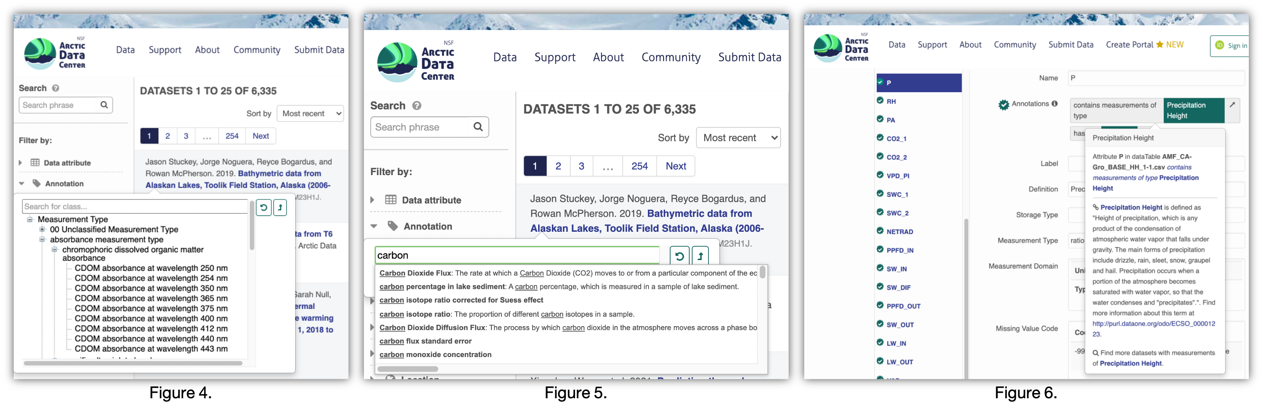Click the up-arrow icon beside Search for class field

click(x=280, y=207)
